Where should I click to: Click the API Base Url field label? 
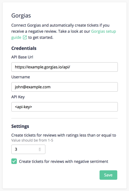(x=22, y=57)
